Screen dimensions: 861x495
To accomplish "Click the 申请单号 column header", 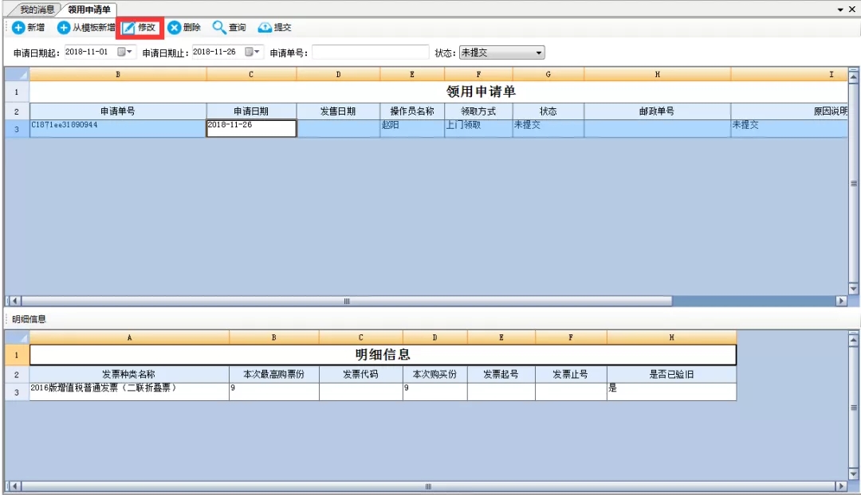I will click(118, 111).
